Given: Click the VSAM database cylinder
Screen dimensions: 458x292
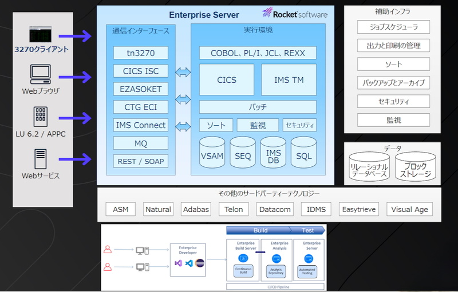Looking at the screenshot, I should tap(212, 153).
